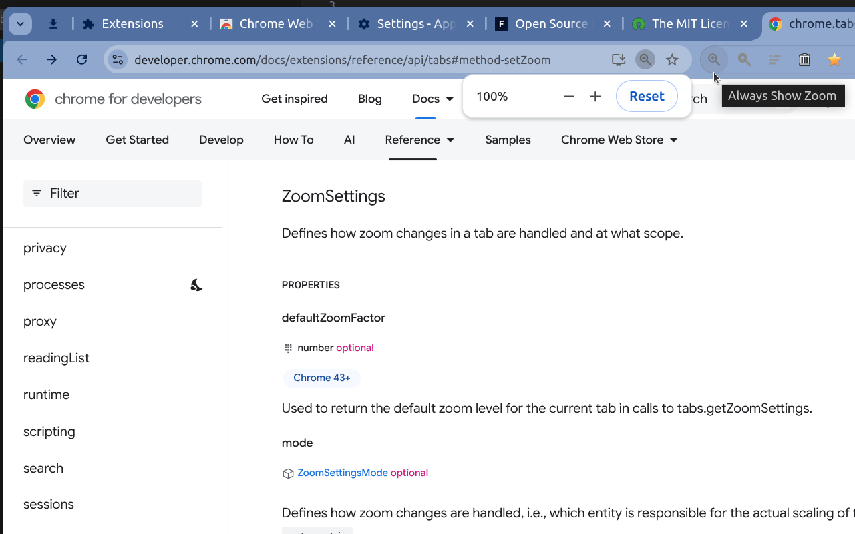View site information icon in address bar
The image size is (855, 534).
pos(118,60)
